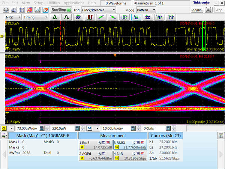Image resolution: width=225 pixels, height=169 pixels.
Task: Click the eraser clear-data icon
Action: tap(45, 10)
